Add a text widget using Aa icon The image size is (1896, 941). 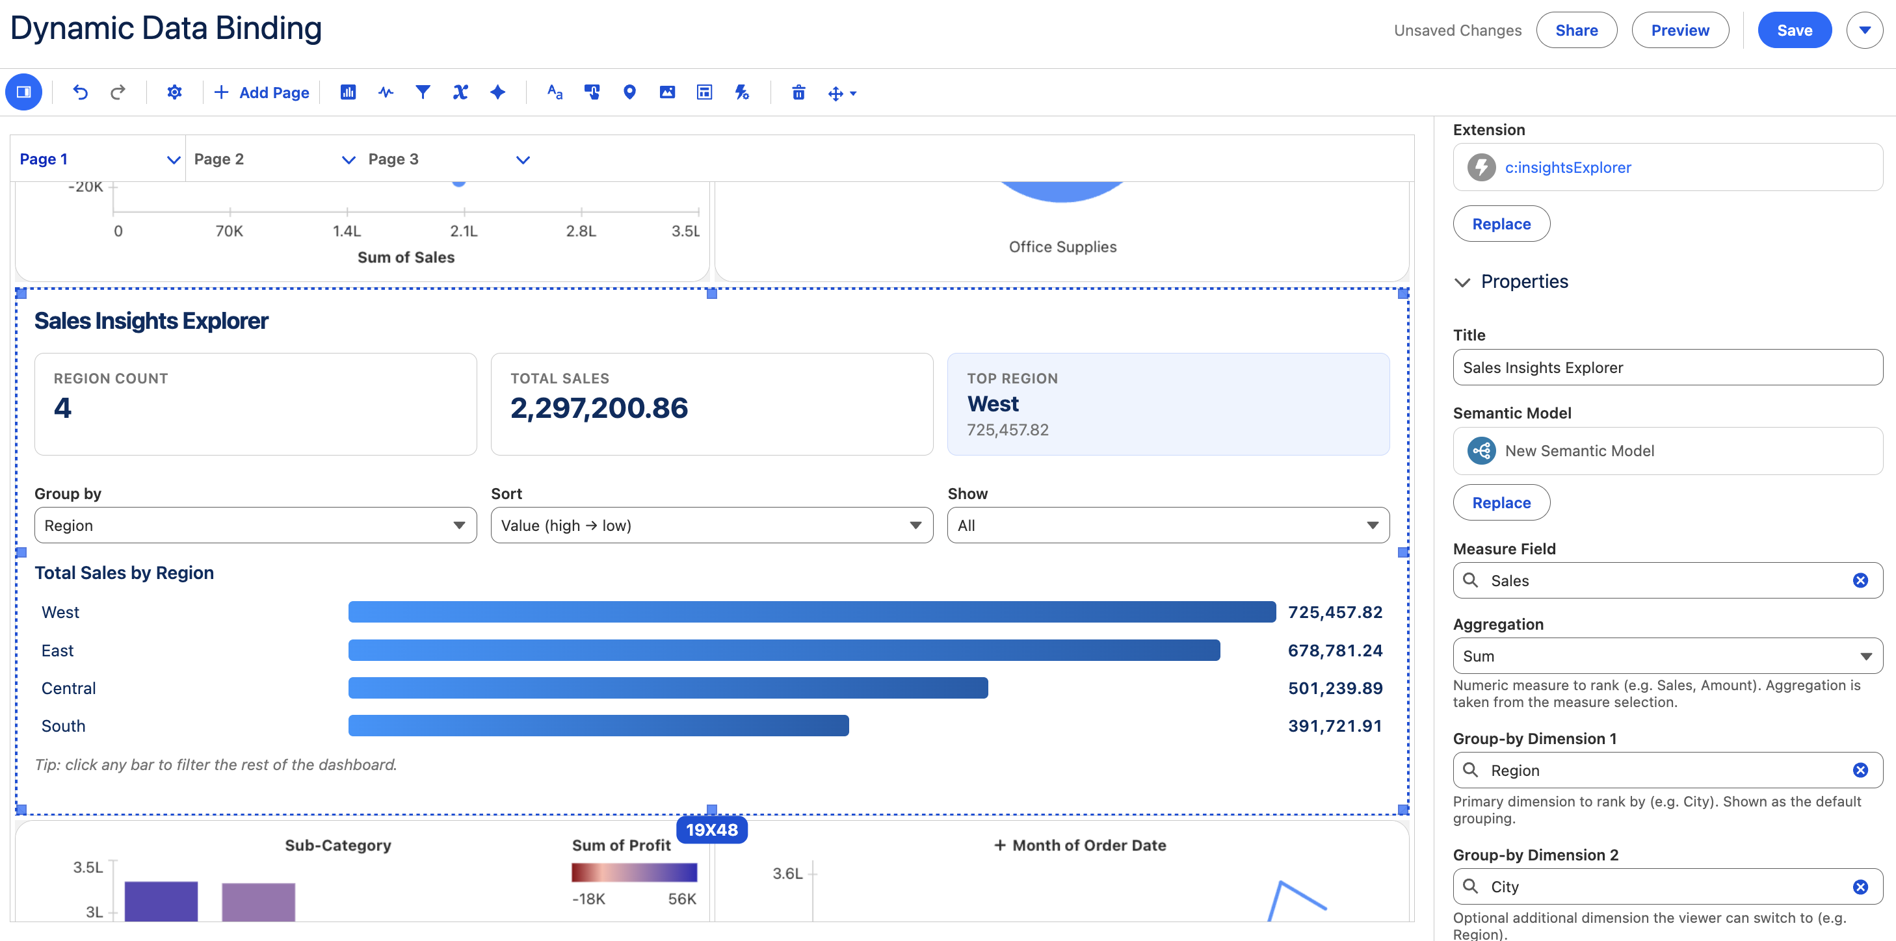[555, 92]
